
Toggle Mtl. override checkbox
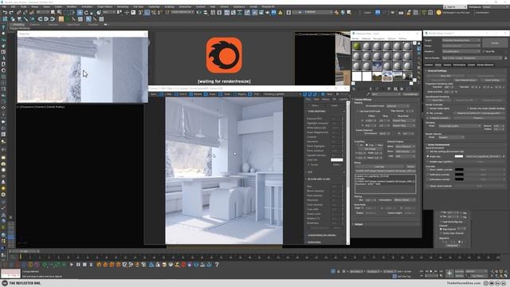(428, 113)
